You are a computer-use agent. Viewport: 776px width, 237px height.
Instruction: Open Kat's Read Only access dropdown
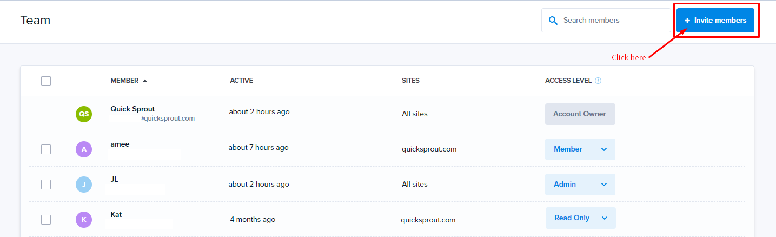pos(580,218)
